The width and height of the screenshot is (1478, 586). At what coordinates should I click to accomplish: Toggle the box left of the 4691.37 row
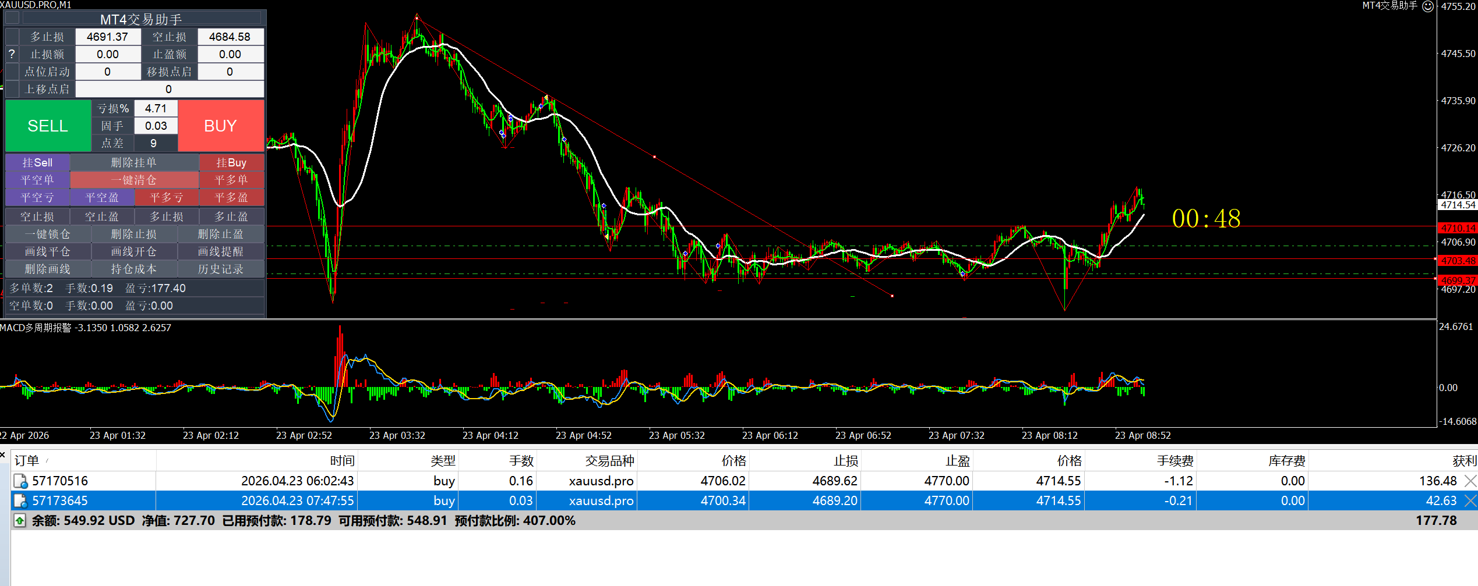pos(12,37)
